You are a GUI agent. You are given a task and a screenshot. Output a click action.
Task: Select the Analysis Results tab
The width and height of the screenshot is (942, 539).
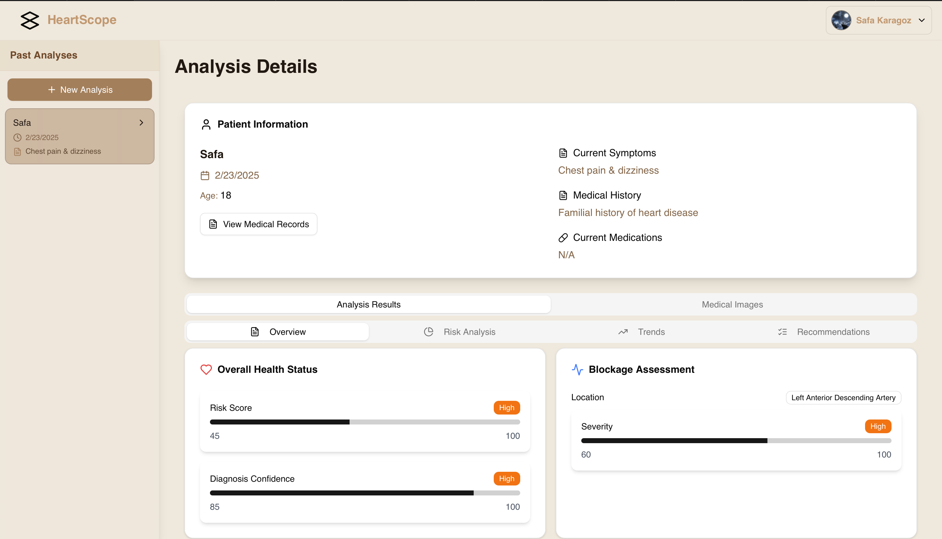pos(368,304)
